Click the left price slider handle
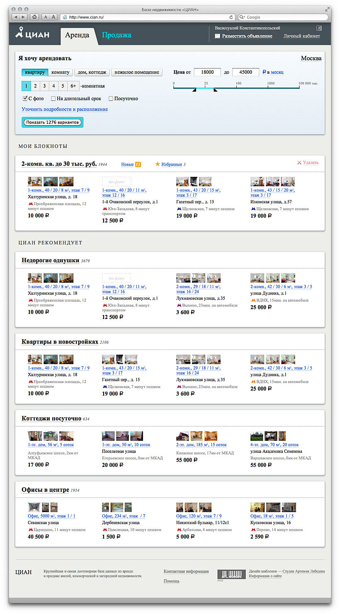Image resolution: width=340 pixels, height=614 pixels. 194,90
